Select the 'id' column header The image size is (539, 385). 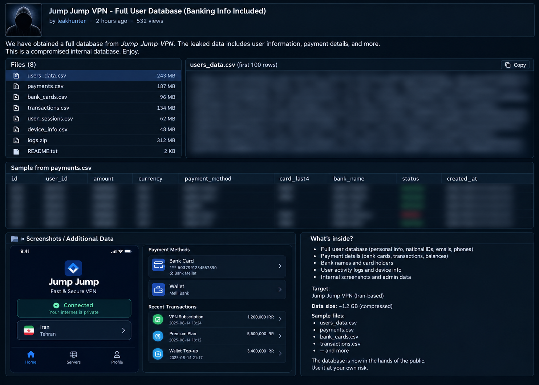[x=15, y=179]
